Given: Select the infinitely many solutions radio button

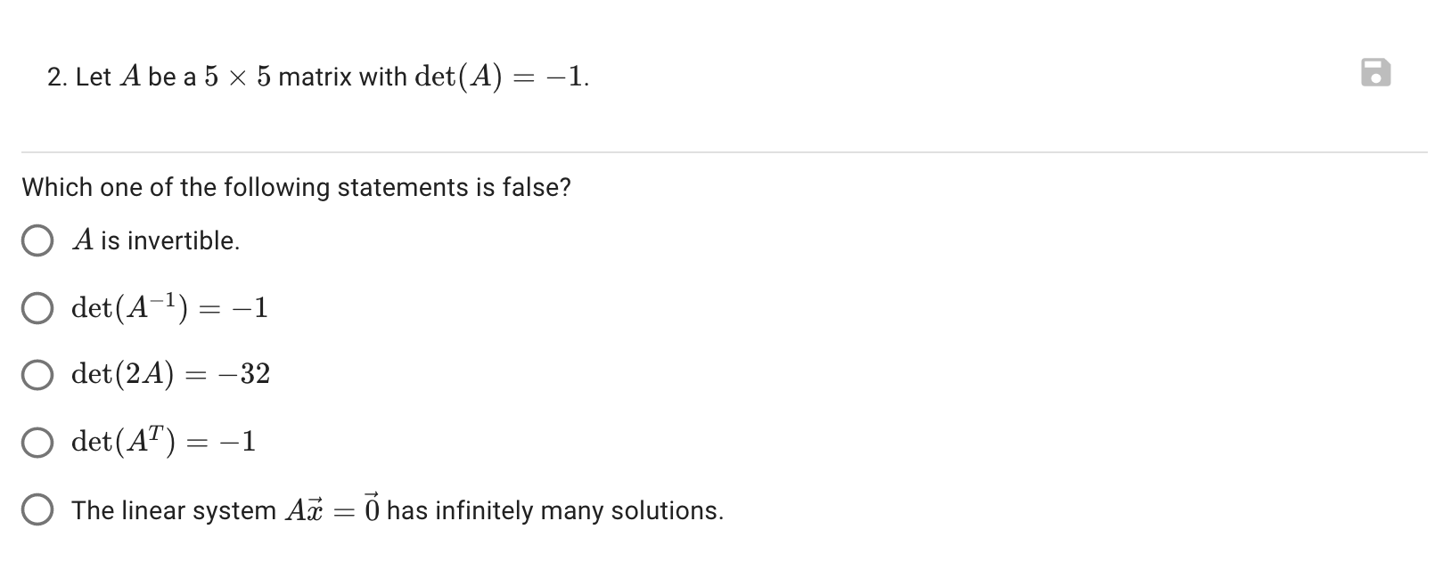Looking at the screenshot, I should [x=37, y=510].
